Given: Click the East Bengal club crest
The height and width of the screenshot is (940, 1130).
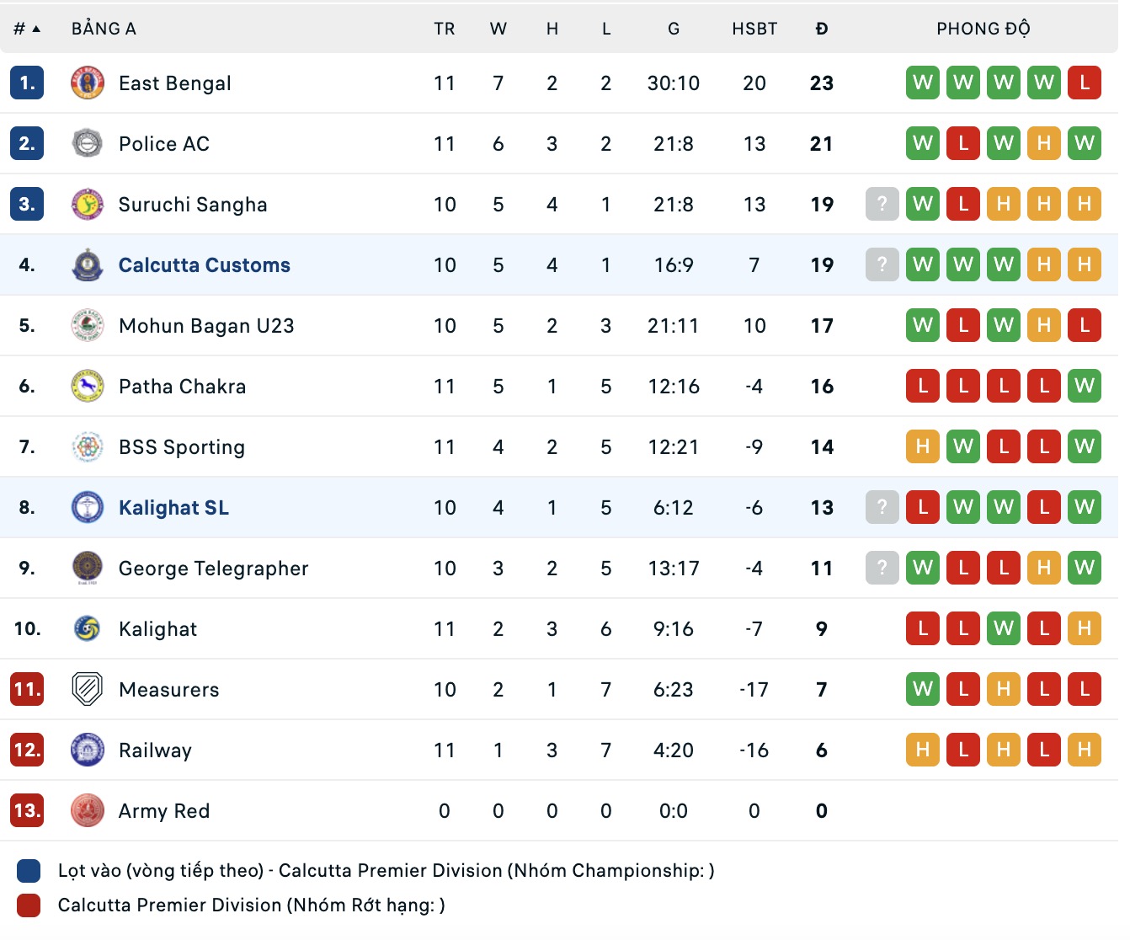Looking at the screenshot, I should (88, 83).
